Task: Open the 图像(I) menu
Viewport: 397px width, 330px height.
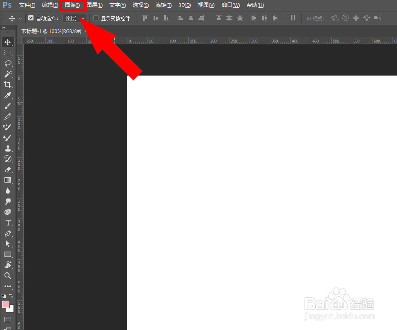Action: (x=72, y=5)
